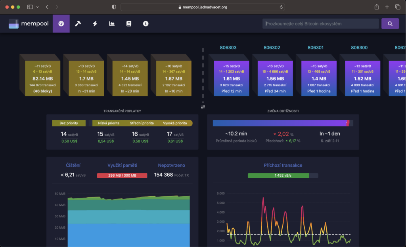
Task: Focus the Bitcoin ecosystem search field
Action: 320,23
